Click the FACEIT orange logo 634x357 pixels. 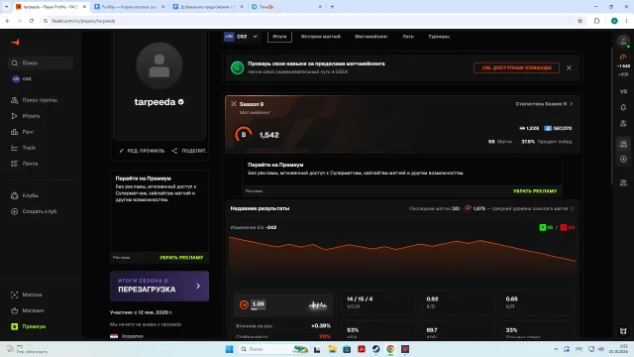point(15,42)
